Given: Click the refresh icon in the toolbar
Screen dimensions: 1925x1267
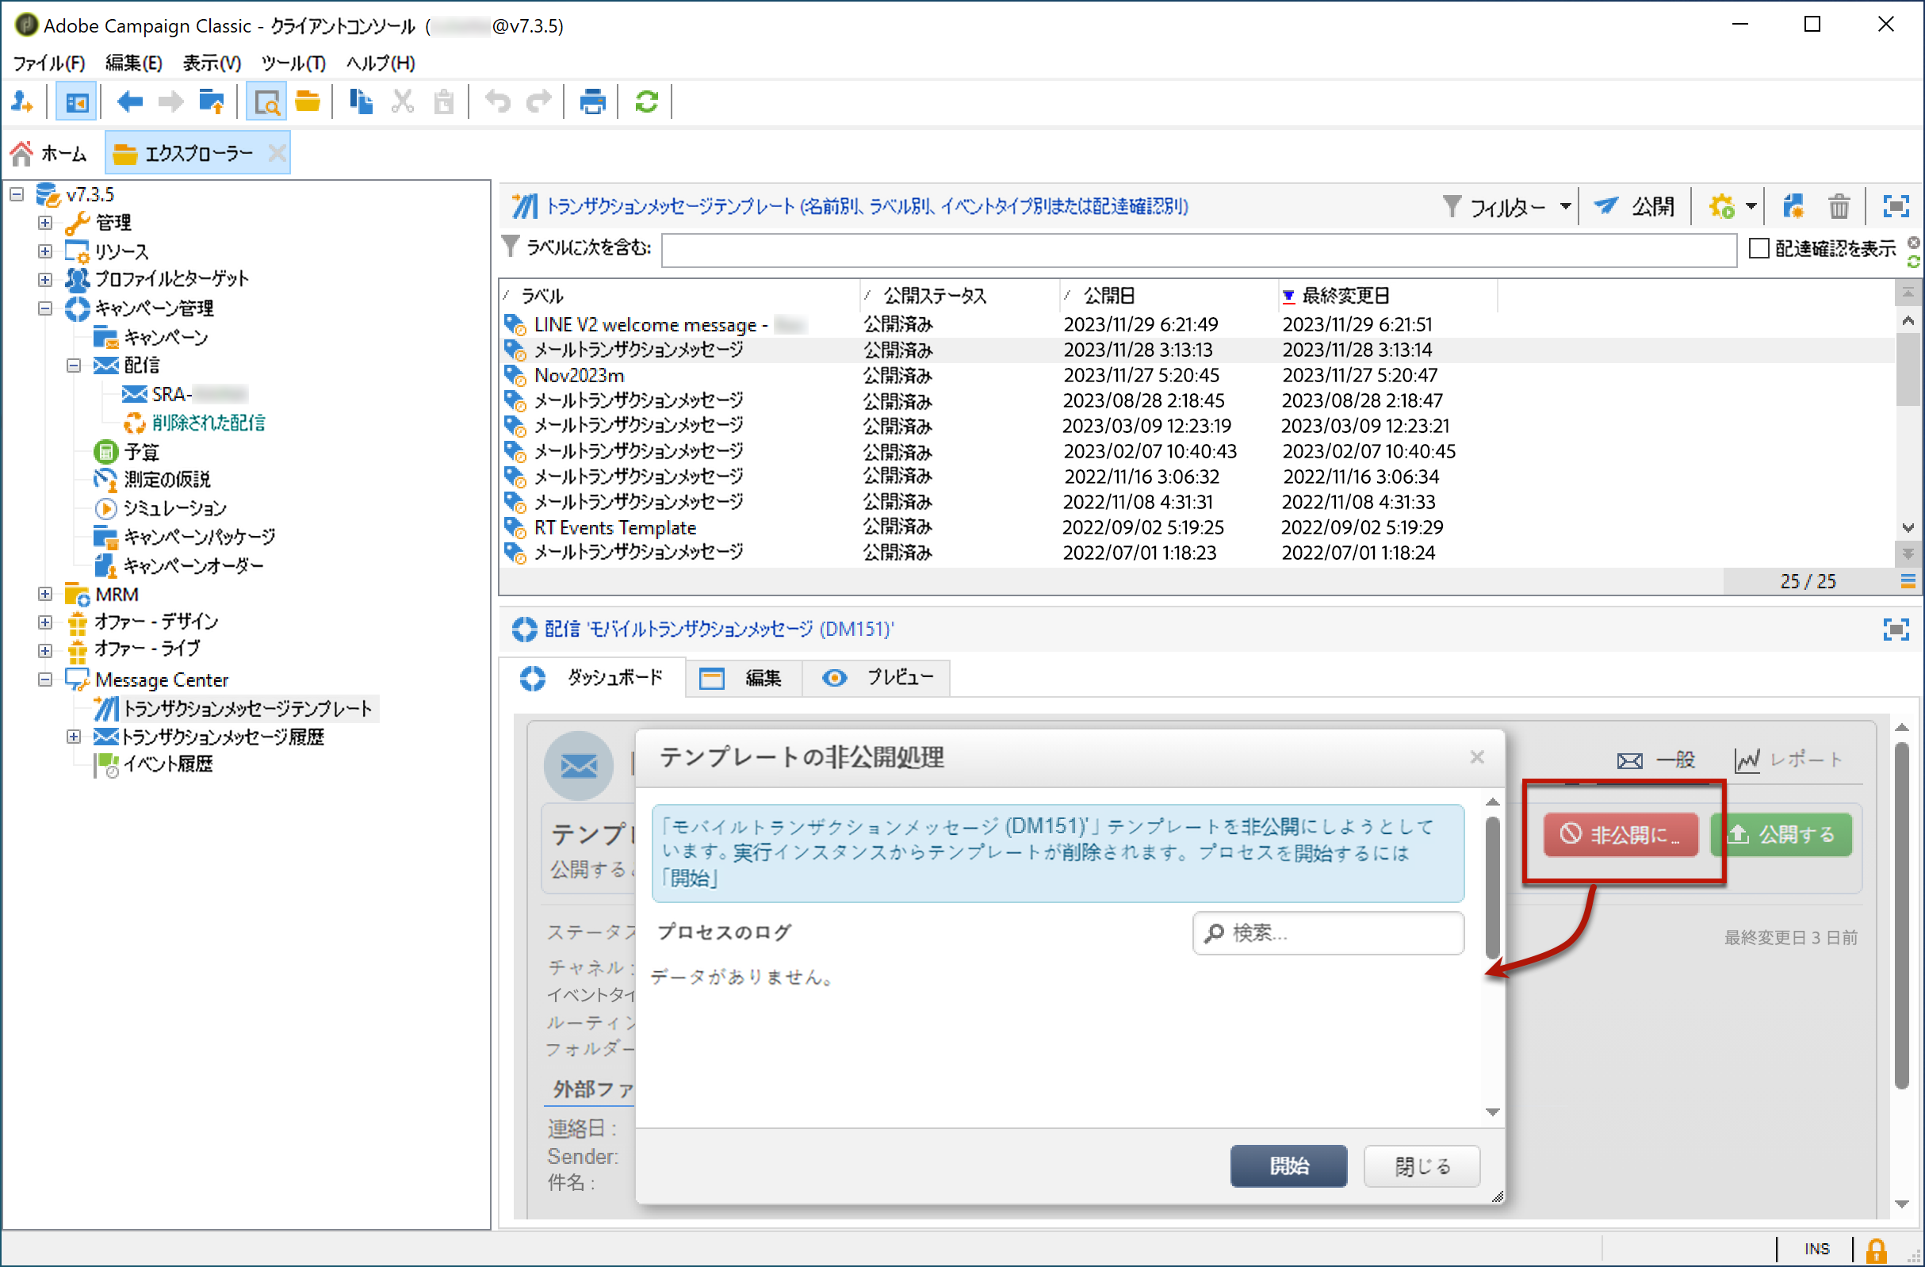Looking at the screenshot, I should tap(645, 102).
